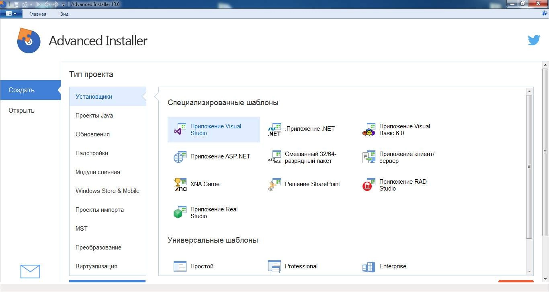Select the Установщики project category
Viewport: 549px width, 292px height.
[108, 97]
